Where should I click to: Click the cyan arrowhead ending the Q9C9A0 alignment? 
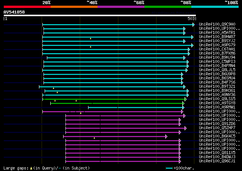(x=194, y=24)
